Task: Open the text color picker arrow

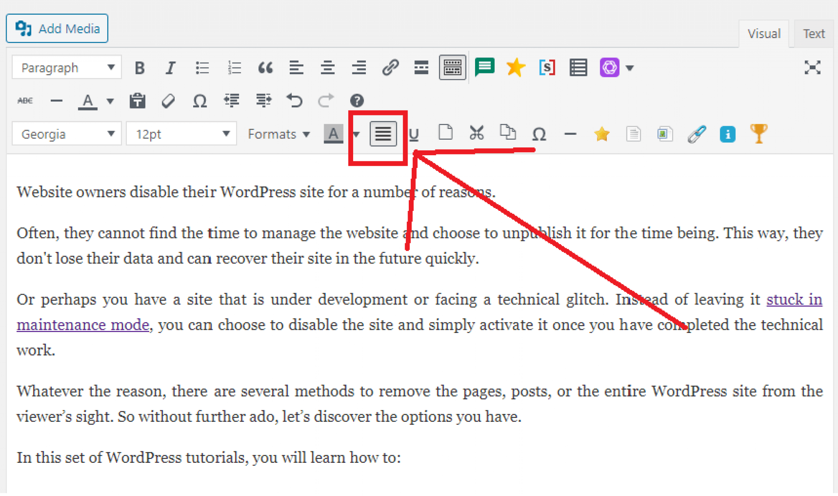Action: pos(110,101)
